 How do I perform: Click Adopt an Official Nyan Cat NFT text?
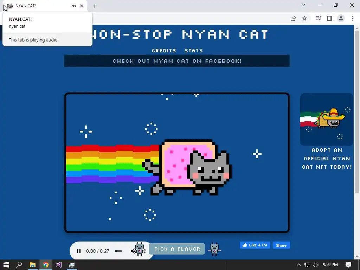point(327,159)
